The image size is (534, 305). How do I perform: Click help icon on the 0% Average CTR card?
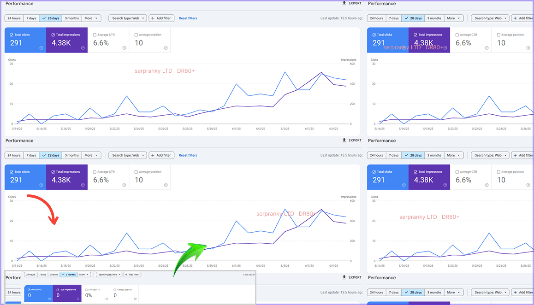106,299
